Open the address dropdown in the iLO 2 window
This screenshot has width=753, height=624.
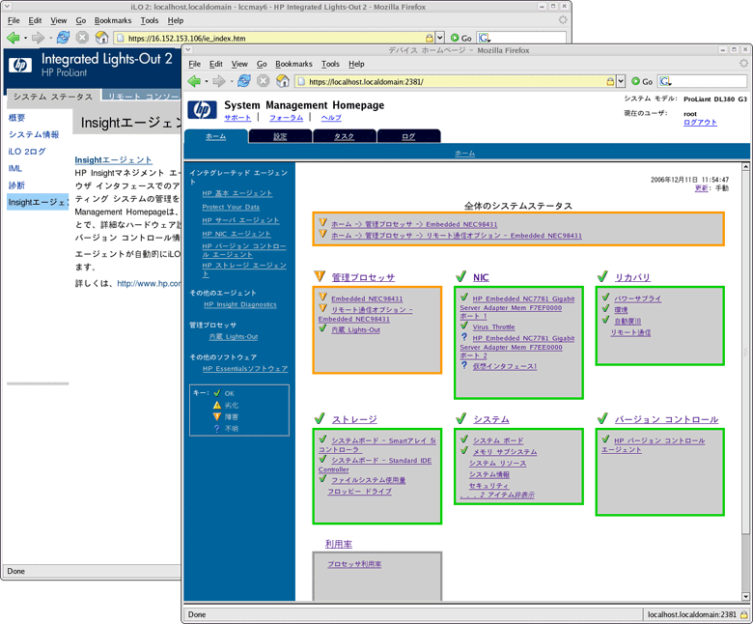point(440,38)
